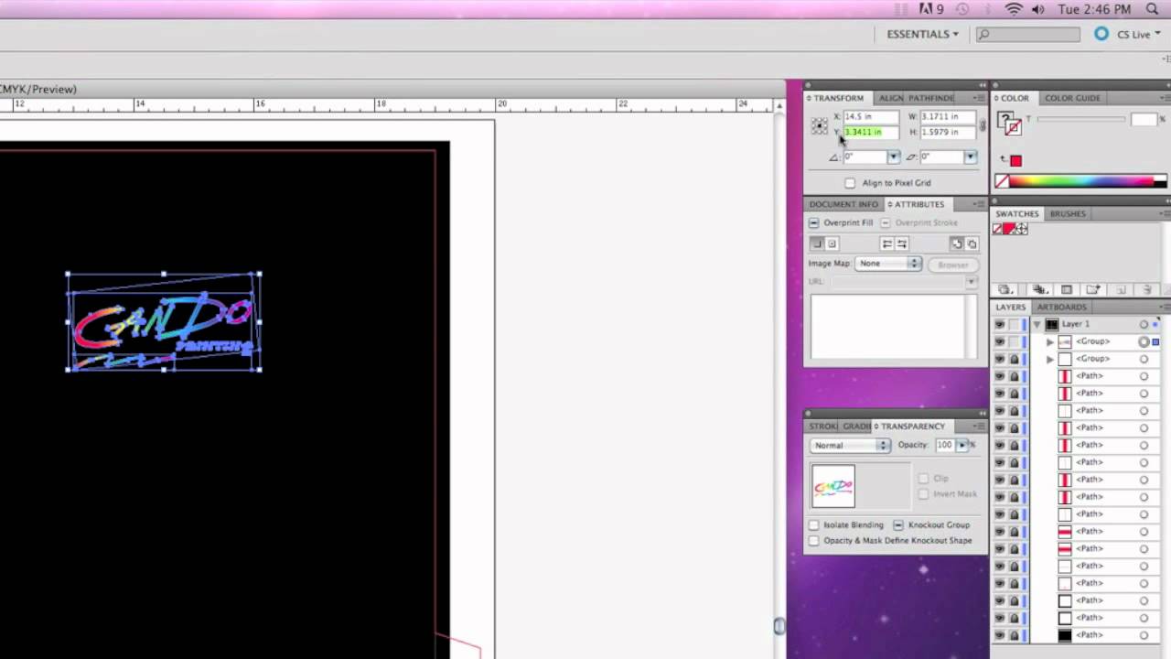1171x659 pixels.
Task: Click the Delete Swatch trash icon
Action: [1146, 290]
